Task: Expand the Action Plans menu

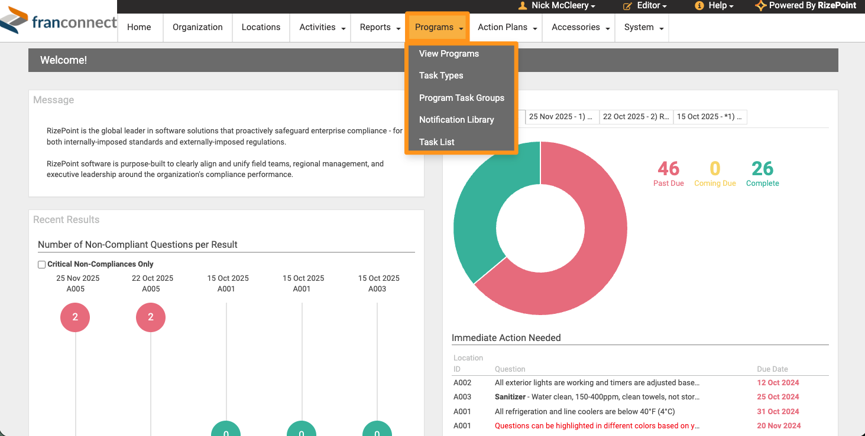Action: click(x=507, y=27)
